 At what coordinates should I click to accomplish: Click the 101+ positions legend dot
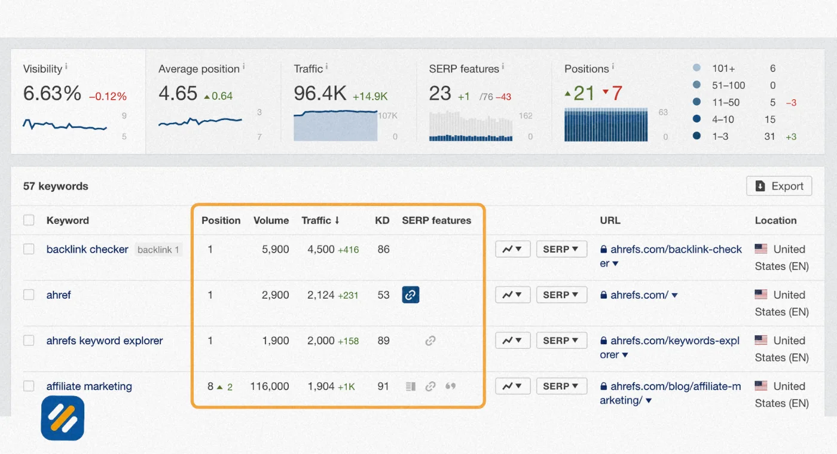click(x=697, y=68)
